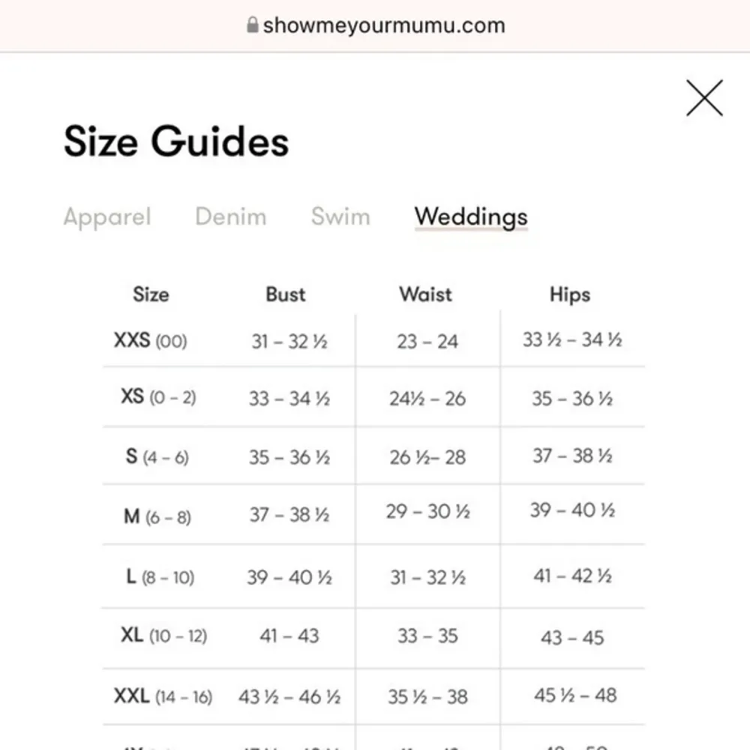The image size is (750, 750).
Task: Click the Waist column header
Action: [425, 294]
